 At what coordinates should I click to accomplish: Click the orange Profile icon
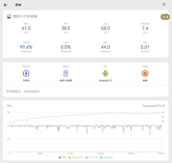coord(145,73)
